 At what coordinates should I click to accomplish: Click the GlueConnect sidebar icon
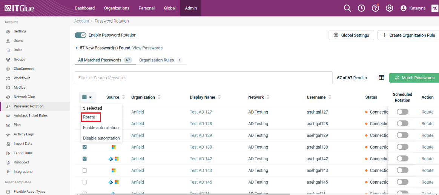pyautogui.click(x=8, y=69)
